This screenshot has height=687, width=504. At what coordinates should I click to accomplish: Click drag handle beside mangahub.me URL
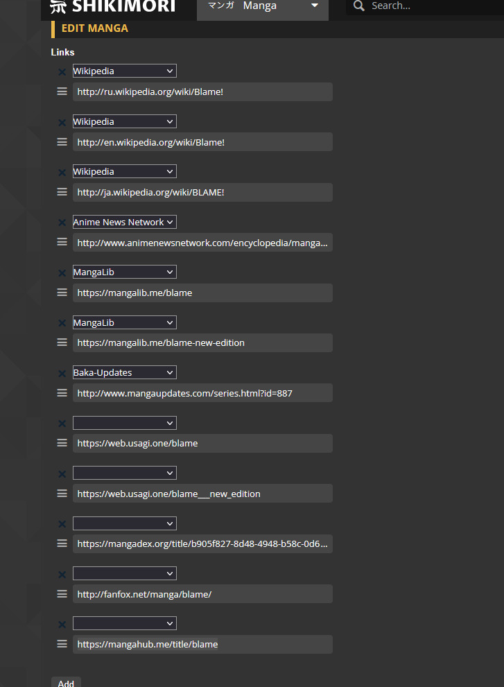[62, 644]
